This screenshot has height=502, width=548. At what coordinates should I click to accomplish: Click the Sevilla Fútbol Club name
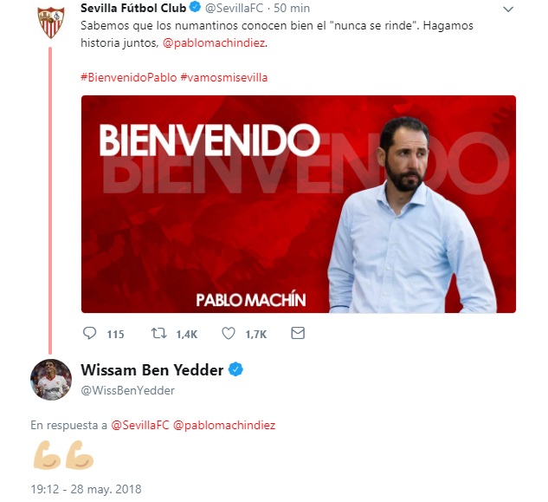[133, 8]
